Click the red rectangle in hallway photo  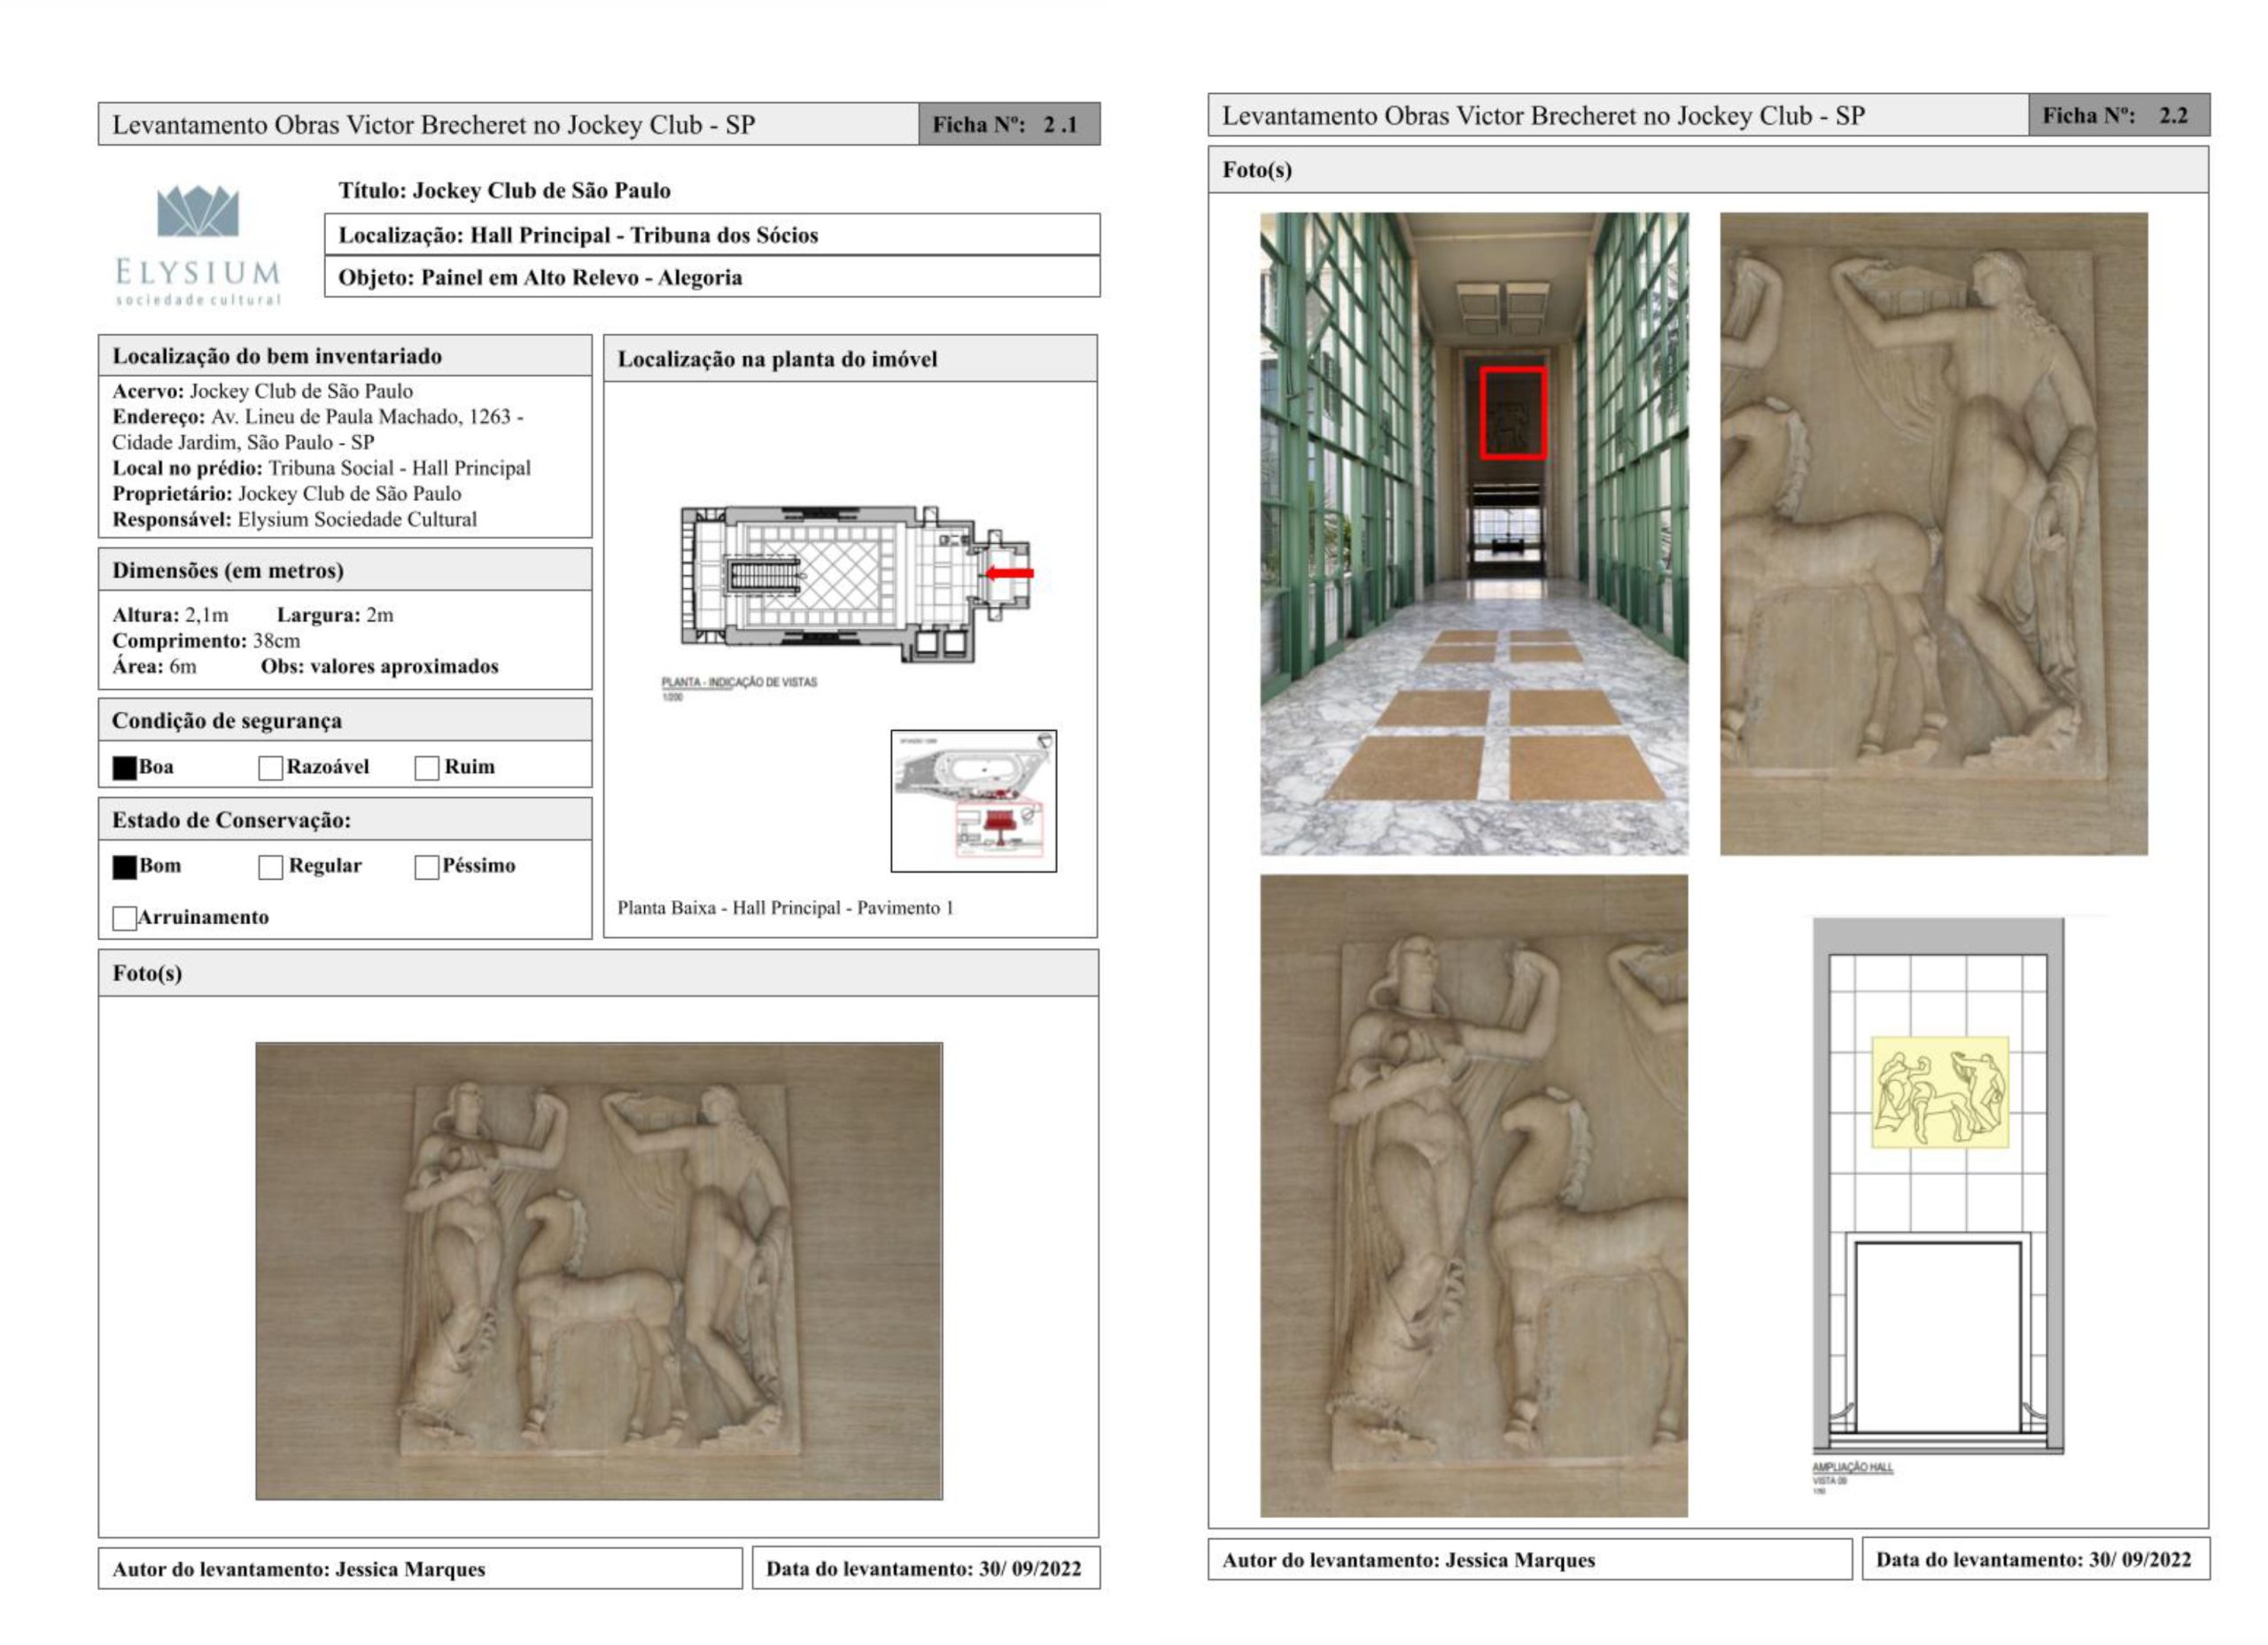[x=1513, y=413]
